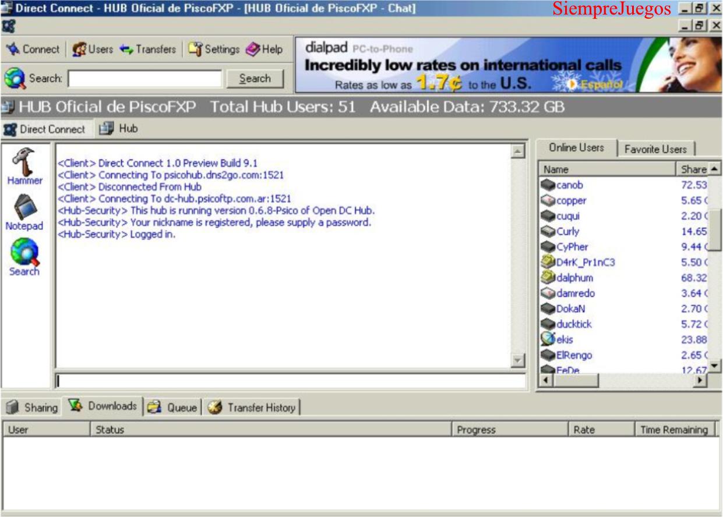Open the Downloads tab

(x=103, y=406)
